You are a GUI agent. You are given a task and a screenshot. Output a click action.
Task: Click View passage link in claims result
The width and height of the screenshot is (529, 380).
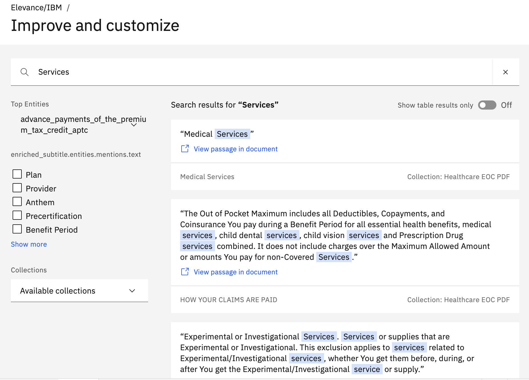(x=236, y=272)
